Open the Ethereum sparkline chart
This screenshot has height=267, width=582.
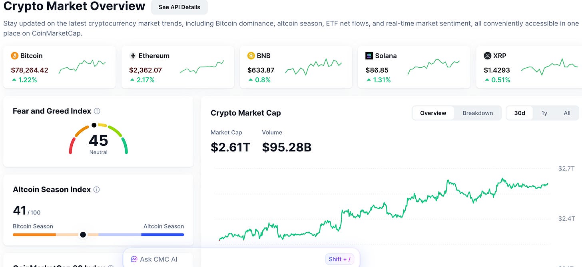tap(201, 67)
